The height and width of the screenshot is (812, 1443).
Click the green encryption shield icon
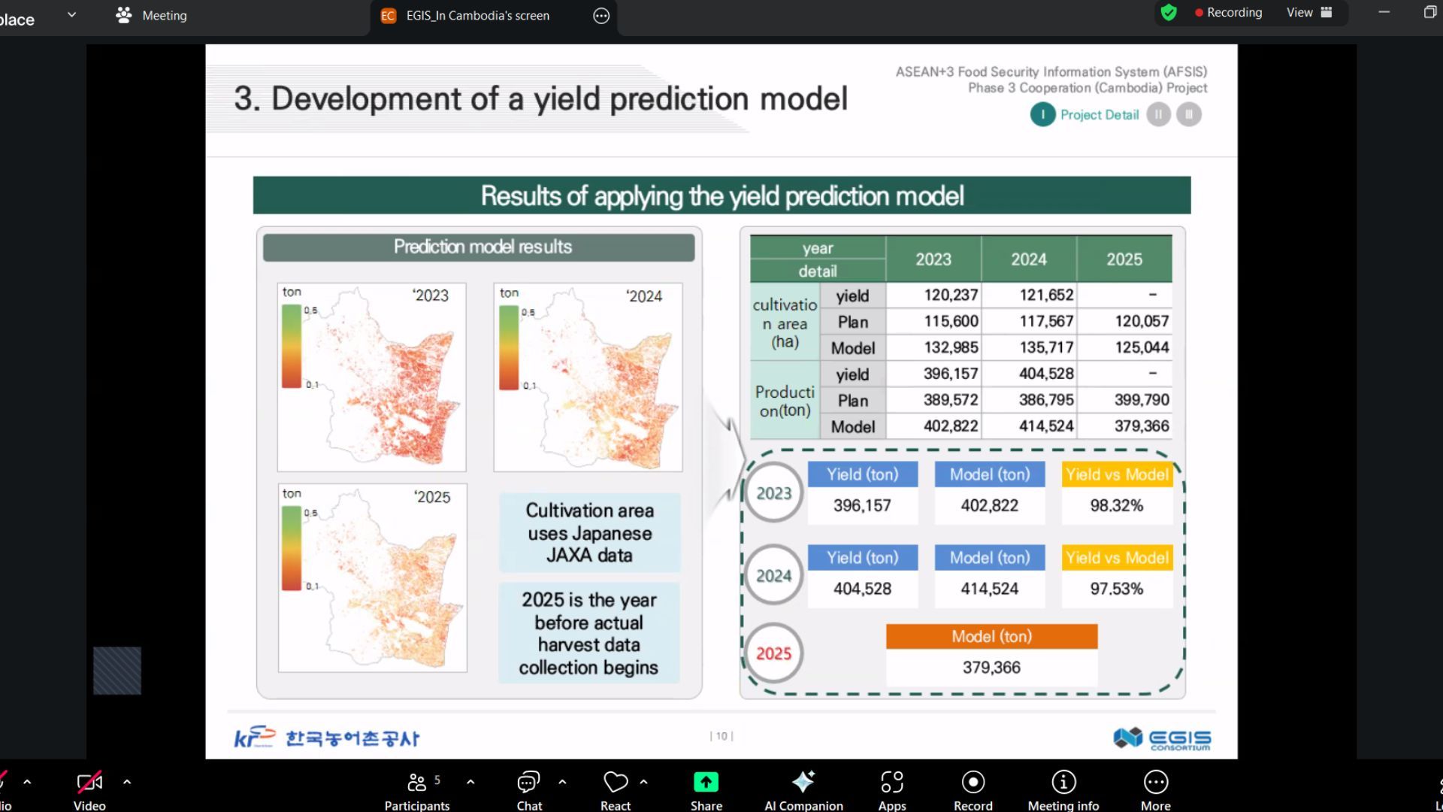[1169, 13]
